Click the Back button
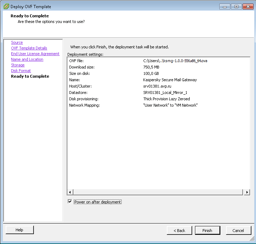256x244 pixels. coord(179,230)
